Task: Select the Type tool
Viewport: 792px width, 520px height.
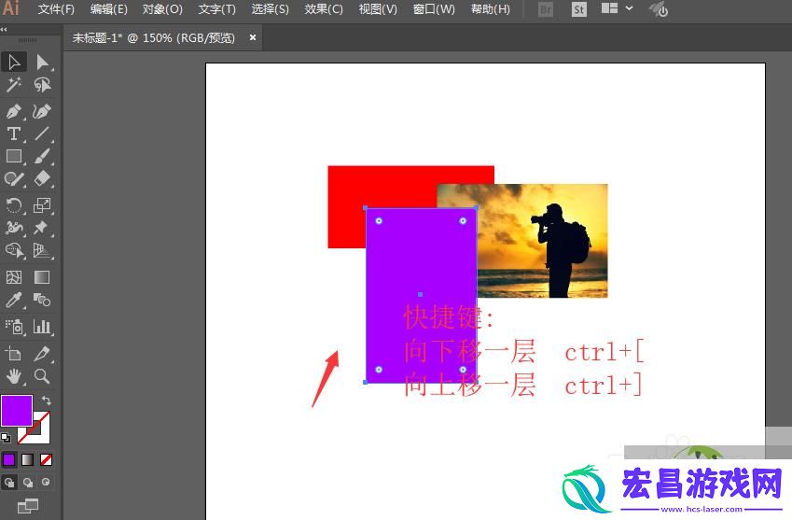Action: tap(14, 134)
